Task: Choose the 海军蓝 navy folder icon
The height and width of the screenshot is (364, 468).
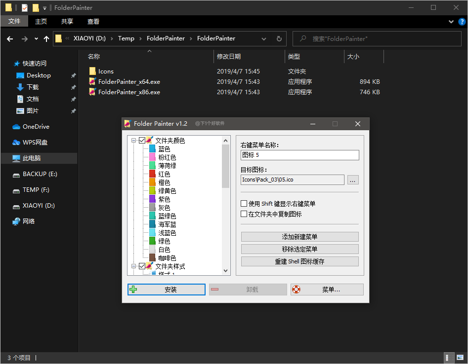Action: tap(152, 224)
